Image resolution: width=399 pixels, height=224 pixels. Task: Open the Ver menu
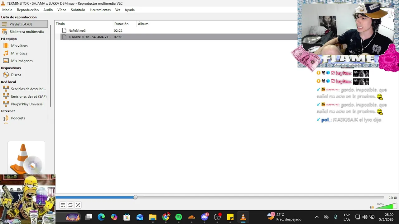pos(118,10)
